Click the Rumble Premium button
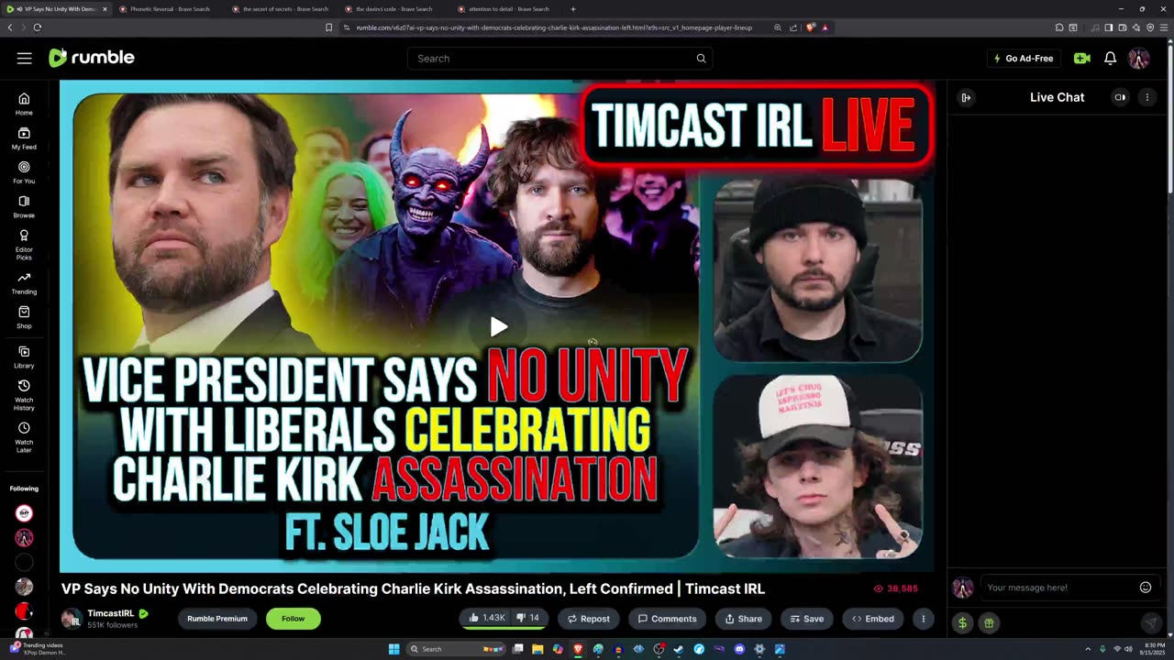The width and height of the screenshot is (1174, 660). [x=217, y=619]
